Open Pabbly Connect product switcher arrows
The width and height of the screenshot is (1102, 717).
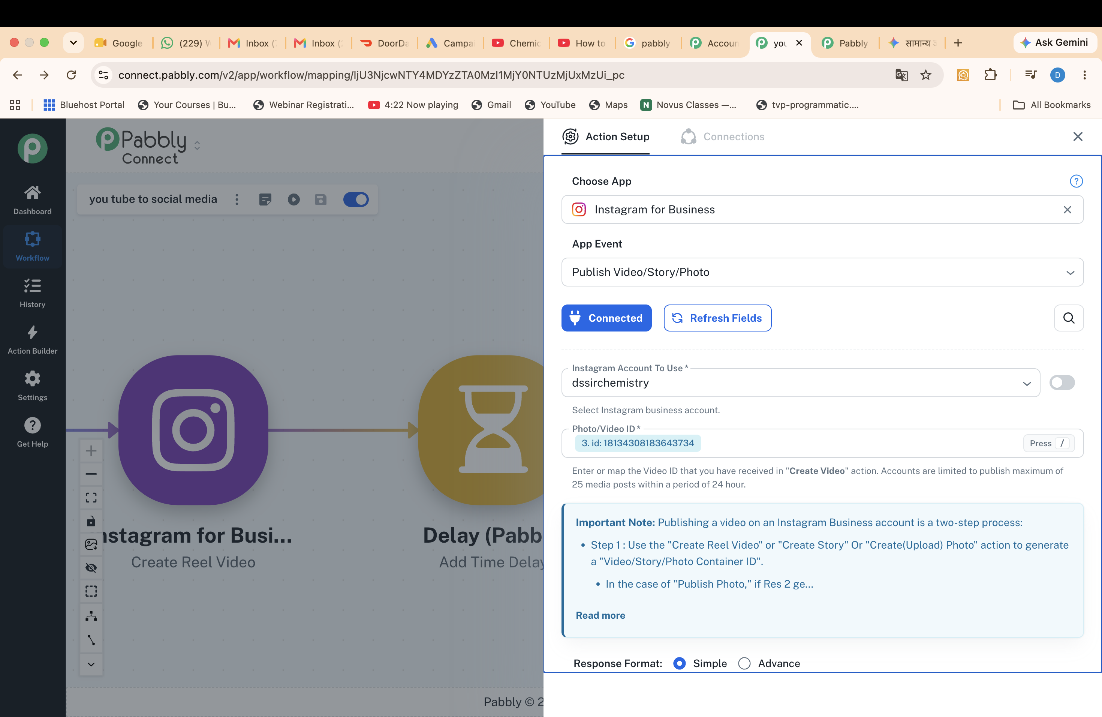point(197,145)
